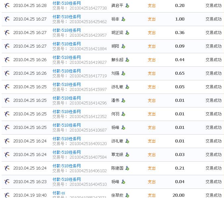Viewport: 224px width, 198px height.
Task: Open 付款-518任务网 link for the 0.20 payment
Action: click(67, 3)
